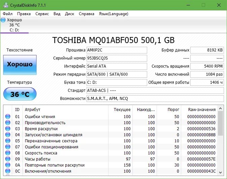Click the status orb for attribute 09 Часы работы

pyautogui.click(x=8, y=159)
